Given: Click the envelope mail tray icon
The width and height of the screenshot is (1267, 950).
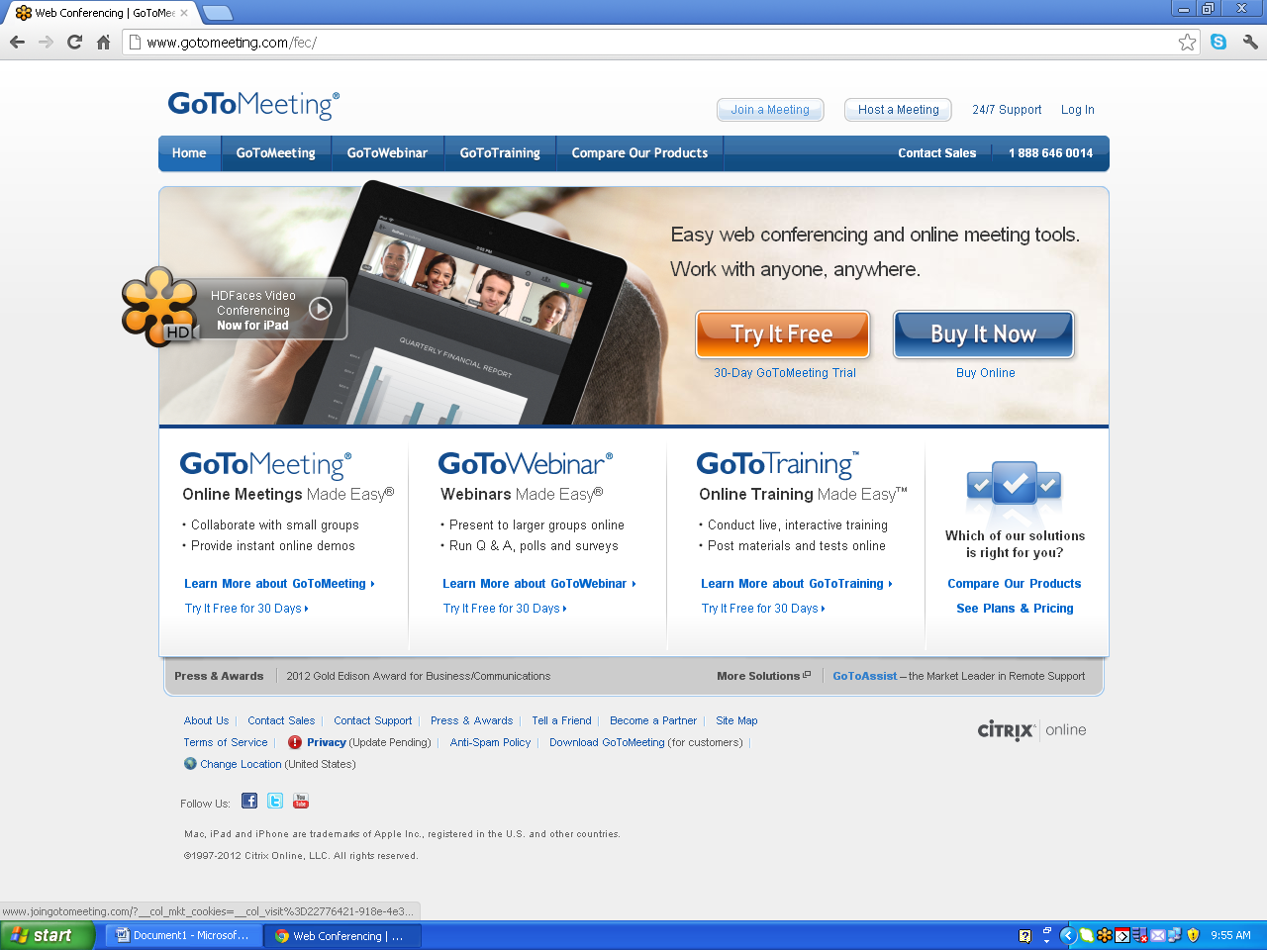Looking at the screenshot, I should pyautogui.click(x=1157, y=935).
